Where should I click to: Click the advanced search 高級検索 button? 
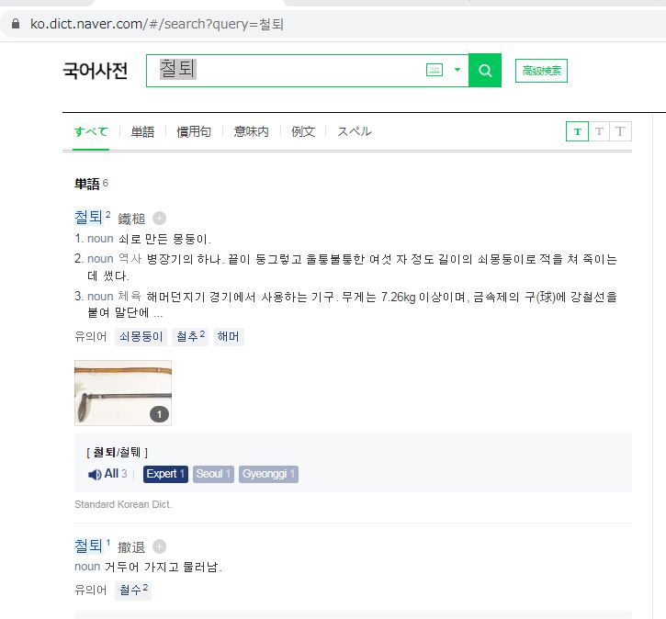541,71
